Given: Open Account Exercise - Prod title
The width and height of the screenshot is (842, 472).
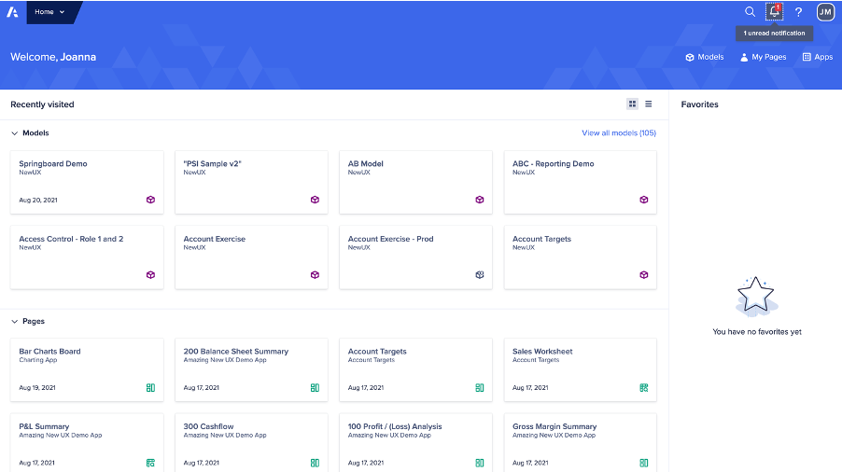Looking at the screenshot, I should 390,239.
